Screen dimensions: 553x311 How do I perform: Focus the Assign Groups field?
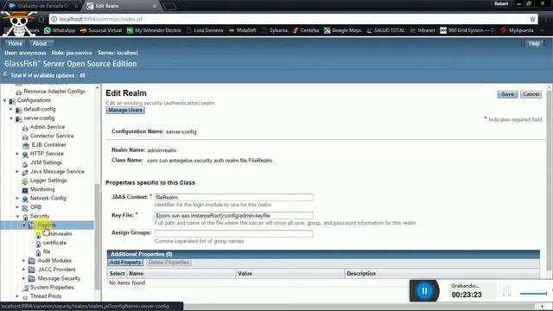233,233
